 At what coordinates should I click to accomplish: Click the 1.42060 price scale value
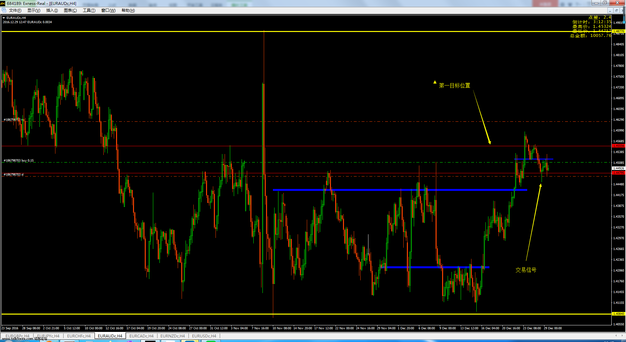point(619,271)
